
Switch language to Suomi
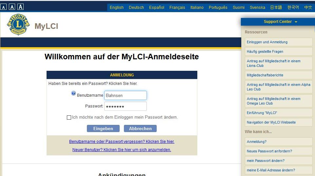(x=238, y=8)
